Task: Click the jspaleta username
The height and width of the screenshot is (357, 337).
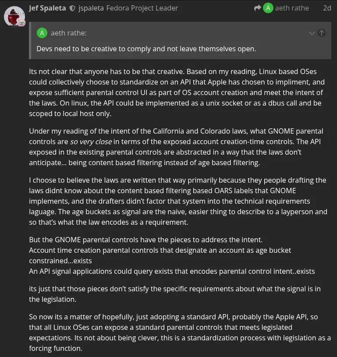Action: coord(91,8)
